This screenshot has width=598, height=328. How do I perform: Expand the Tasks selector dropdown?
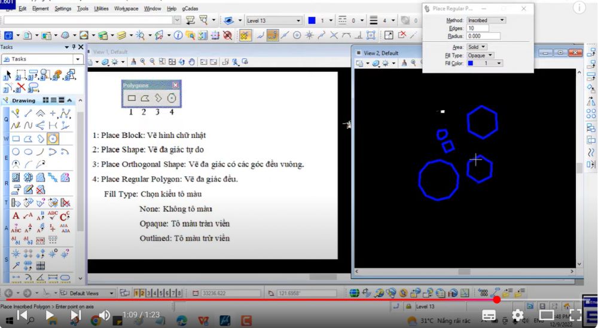78,59
